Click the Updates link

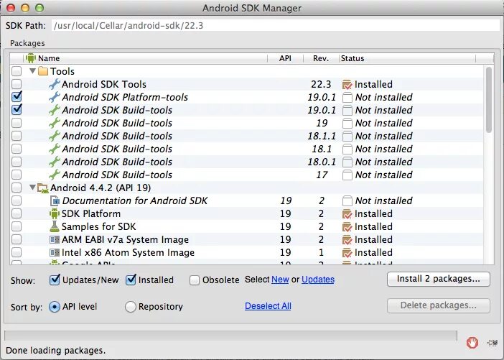(x=318, y=280)
